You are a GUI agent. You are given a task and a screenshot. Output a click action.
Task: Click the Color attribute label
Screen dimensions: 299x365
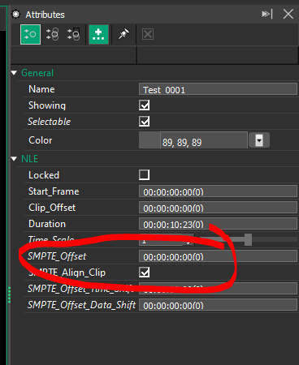tap(41, 140)
